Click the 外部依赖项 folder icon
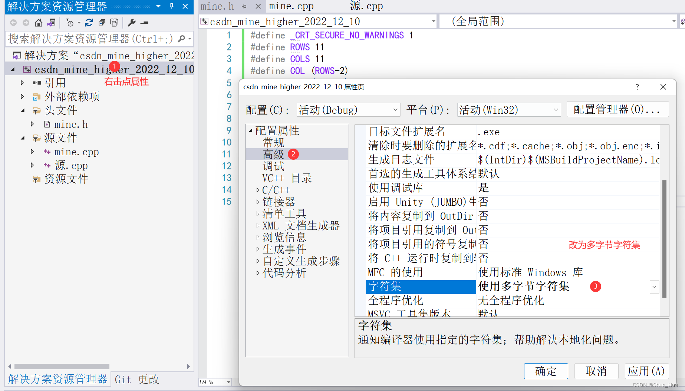 tap(36, 97)
